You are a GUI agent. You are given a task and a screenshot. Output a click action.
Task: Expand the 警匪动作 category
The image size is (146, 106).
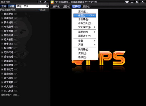point(2,35)
